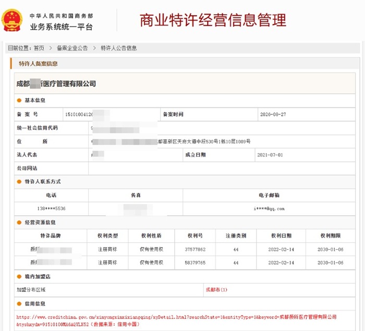Click the 注册类别 column header
The height and width of the screenshot is (331, 365).
236,236
